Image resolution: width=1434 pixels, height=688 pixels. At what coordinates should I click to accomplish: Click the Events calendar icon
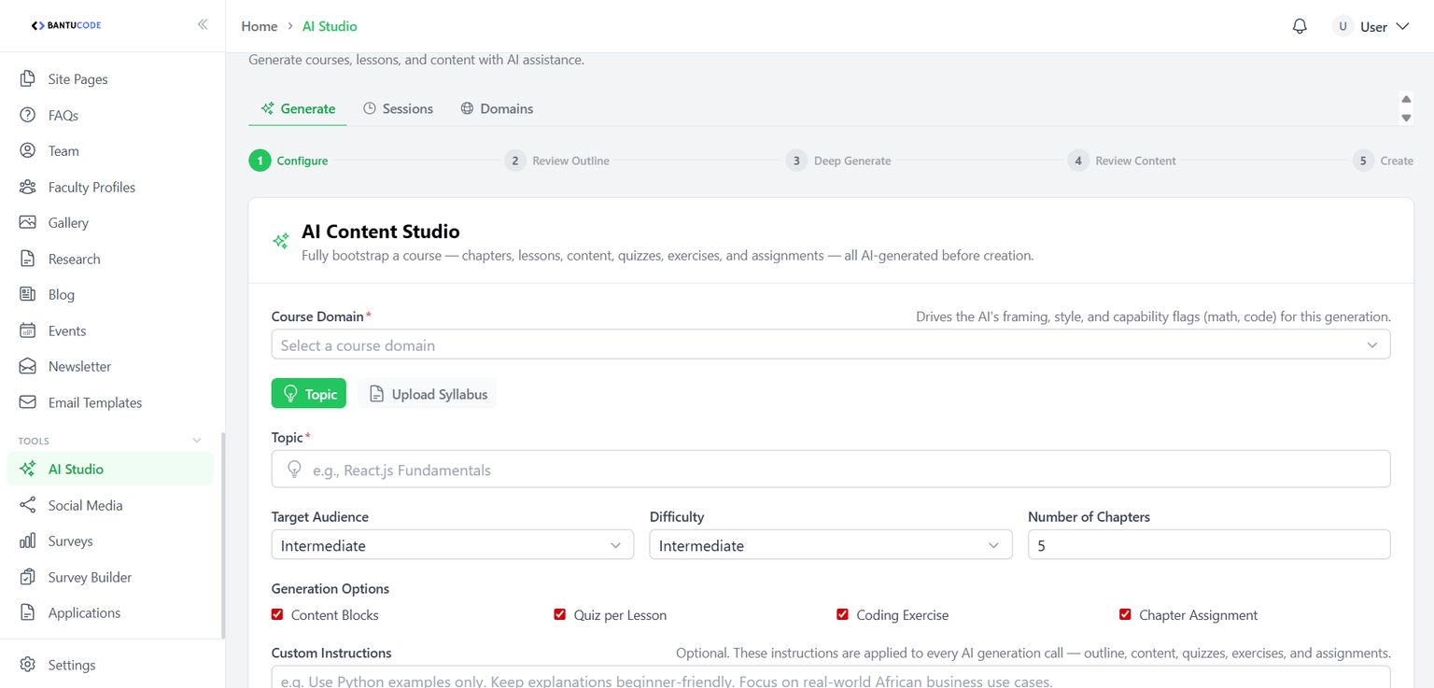[x=28, y=330]
